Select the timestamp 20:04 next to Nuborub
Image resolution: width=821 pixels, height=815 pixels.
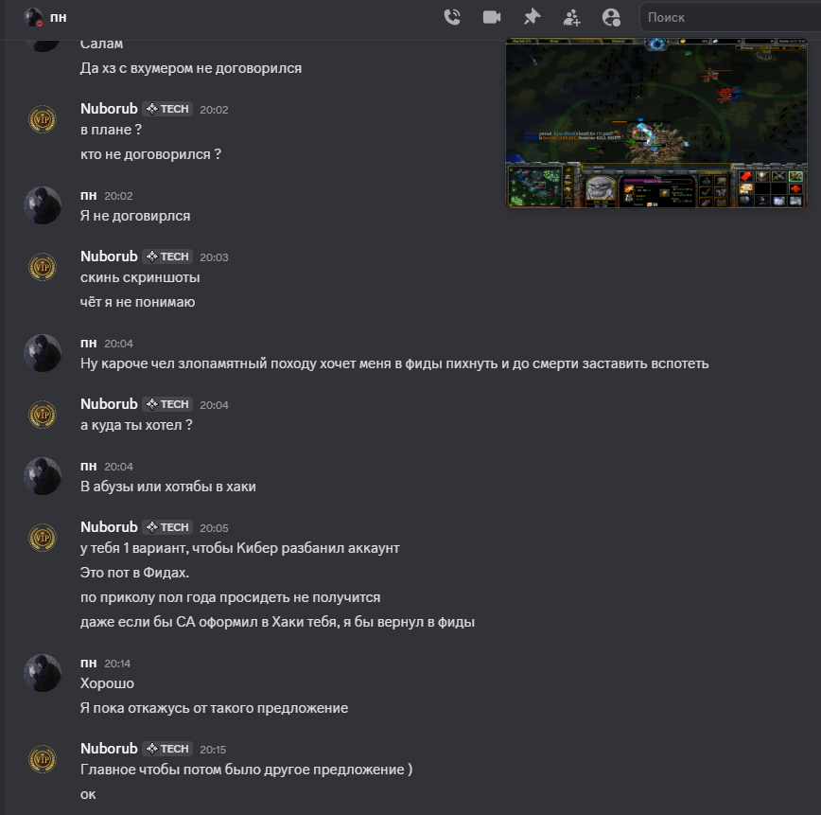point(214,405)
